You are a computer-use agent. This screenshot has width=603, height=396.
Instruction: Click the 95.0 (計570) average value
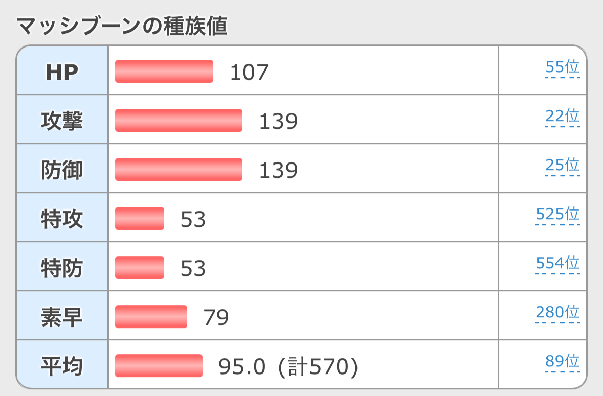coord(288,366)
